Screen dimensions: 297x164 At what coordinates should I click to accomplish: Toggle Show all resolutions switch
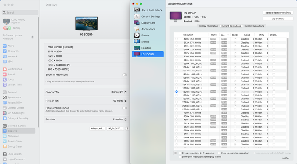coord(124,74)
